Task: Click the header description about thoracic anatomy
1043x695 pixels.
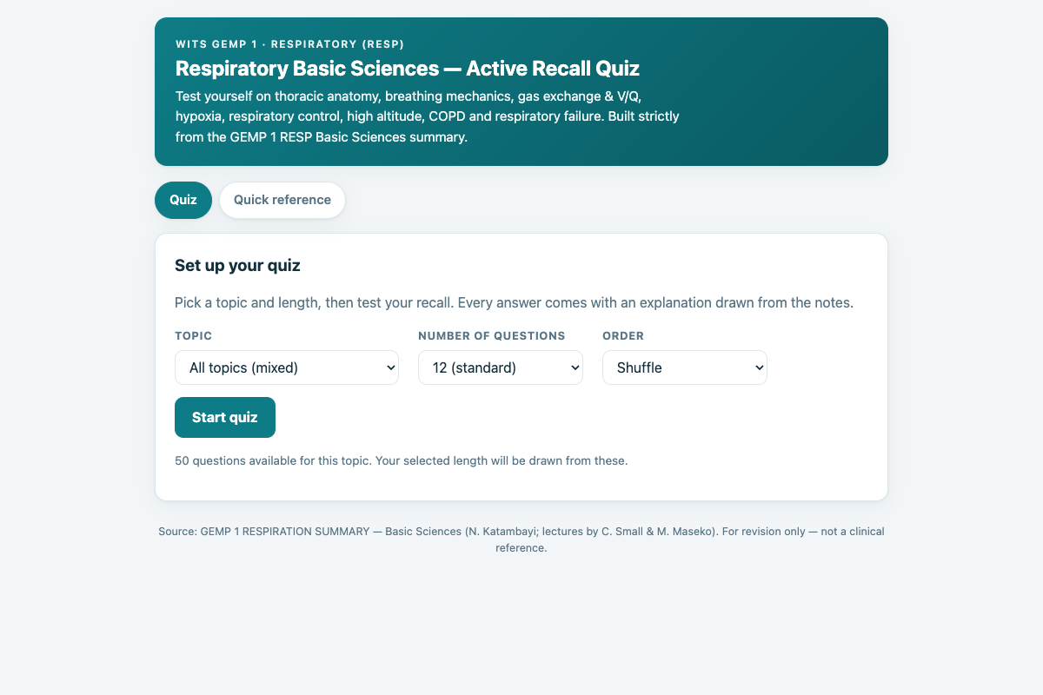Action: click(428, 116)
